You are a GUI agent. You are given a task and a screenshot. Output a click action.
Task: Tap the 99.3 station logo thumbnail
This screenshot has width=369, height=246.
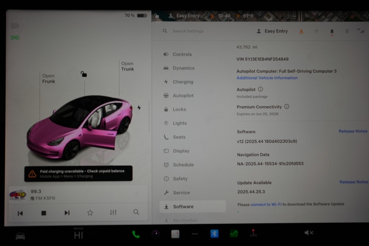pos(18,195)
